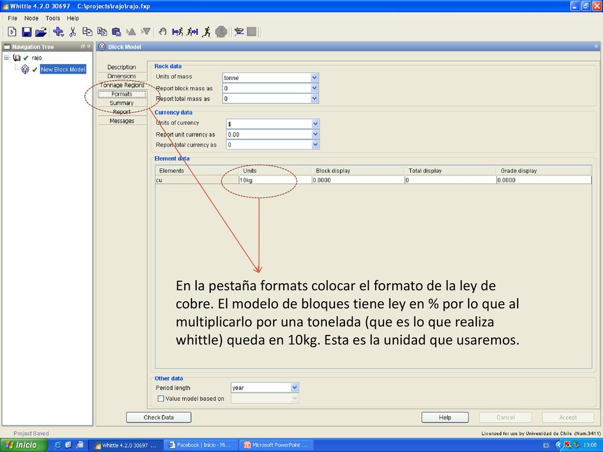Click the block model cube icon in tree
603x452 pixels.
[x=25, y=69]
